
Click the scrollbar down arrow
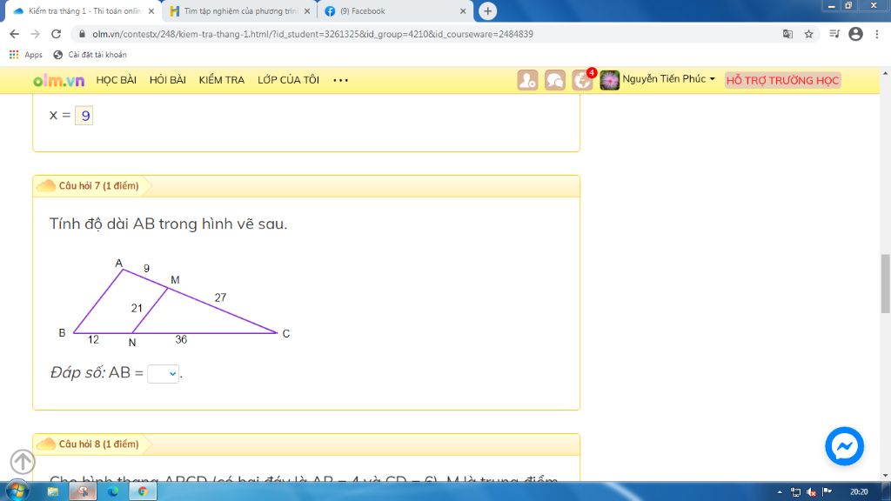[x=885, y=476]
